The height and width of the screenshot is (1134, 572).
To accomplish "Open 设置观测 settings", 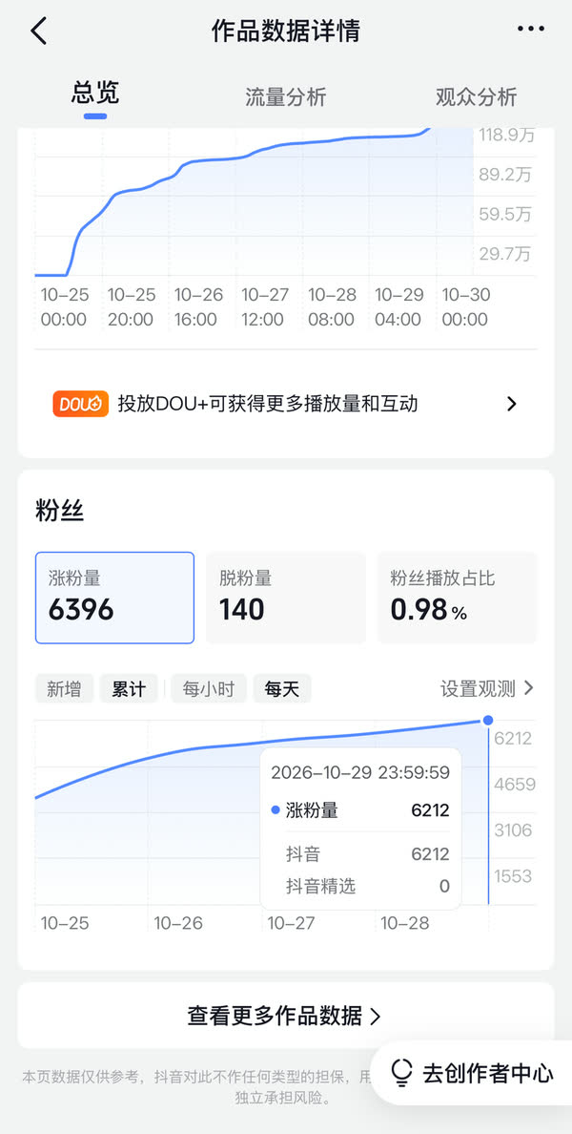I will click(487, 688).
